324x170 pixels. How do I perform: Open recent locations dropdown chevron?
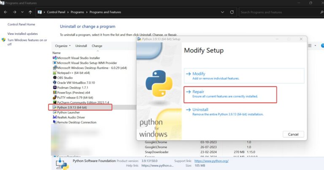pyautogui.click(x=22, y=12)
